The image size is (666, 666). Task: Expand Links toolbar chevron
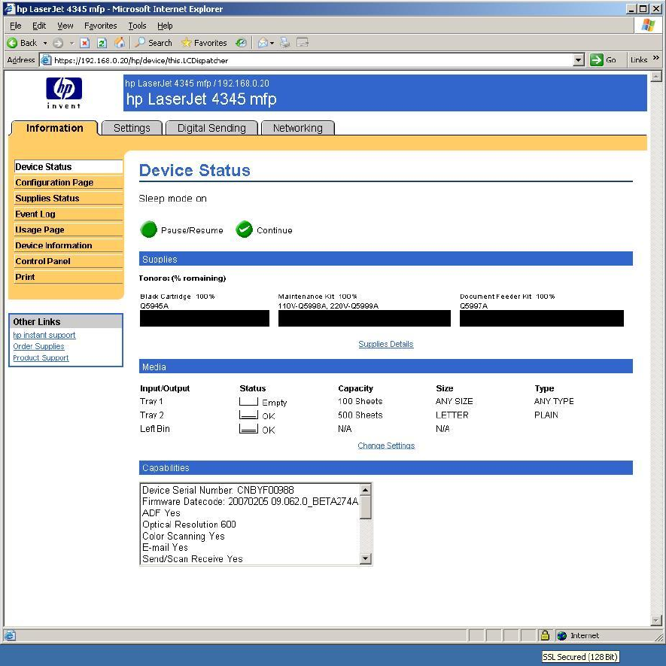pyautogui.click(x=655, y=58)
